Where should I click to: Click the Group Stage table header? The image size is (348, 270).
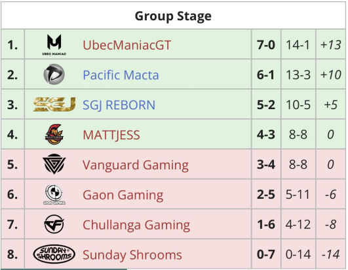coord(173,16)
